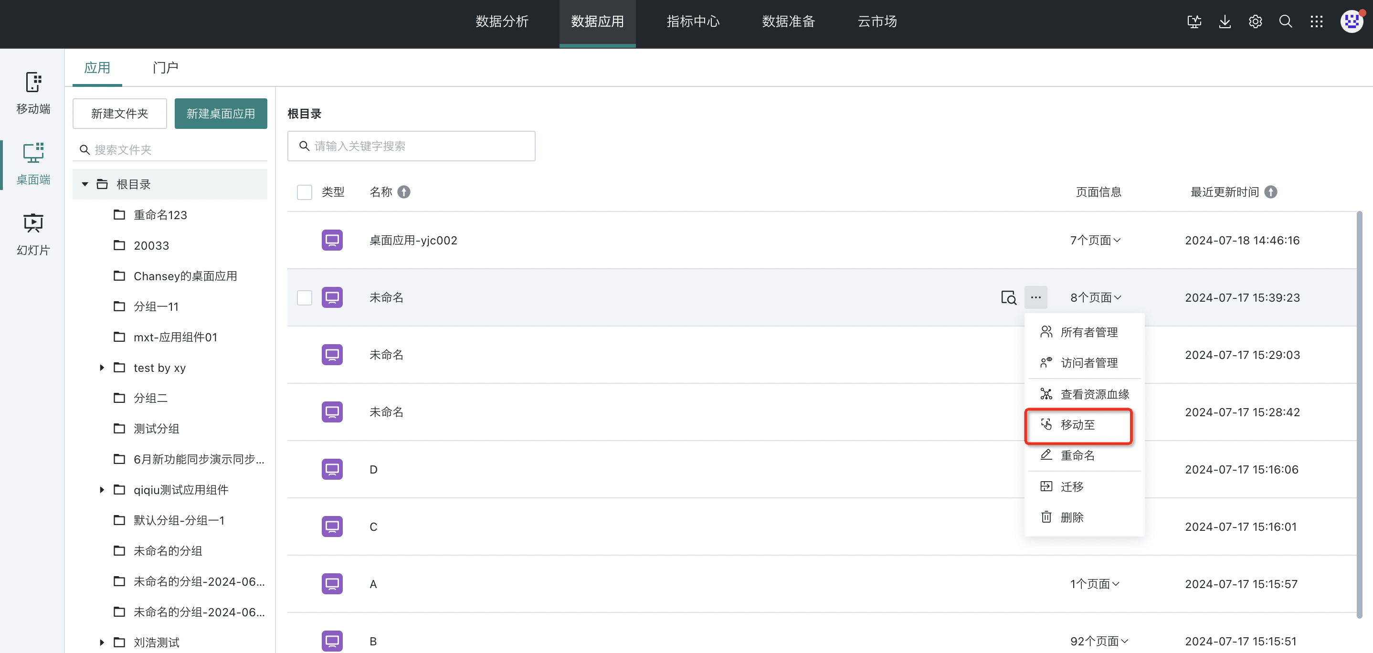Screen dimensions: 1373x653
Task: Expand the 7个页面 dropdown for 桌面应用-yjc002
Action: click(x=1095, y=241)
